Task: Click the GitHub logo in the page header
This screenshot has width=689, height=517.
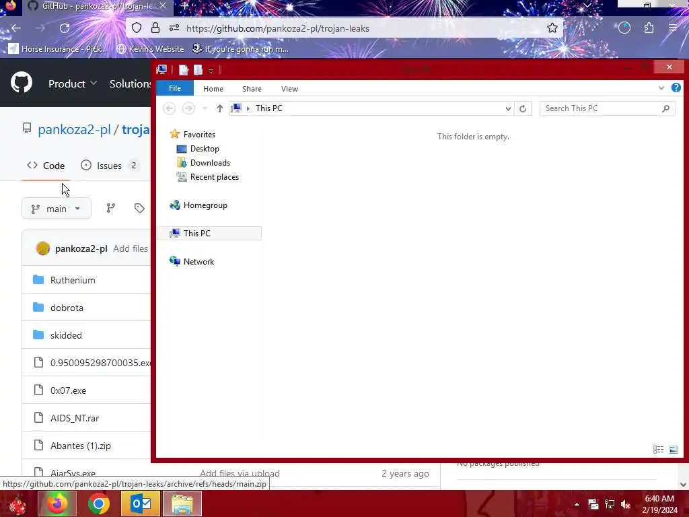Action: point(21,83)
